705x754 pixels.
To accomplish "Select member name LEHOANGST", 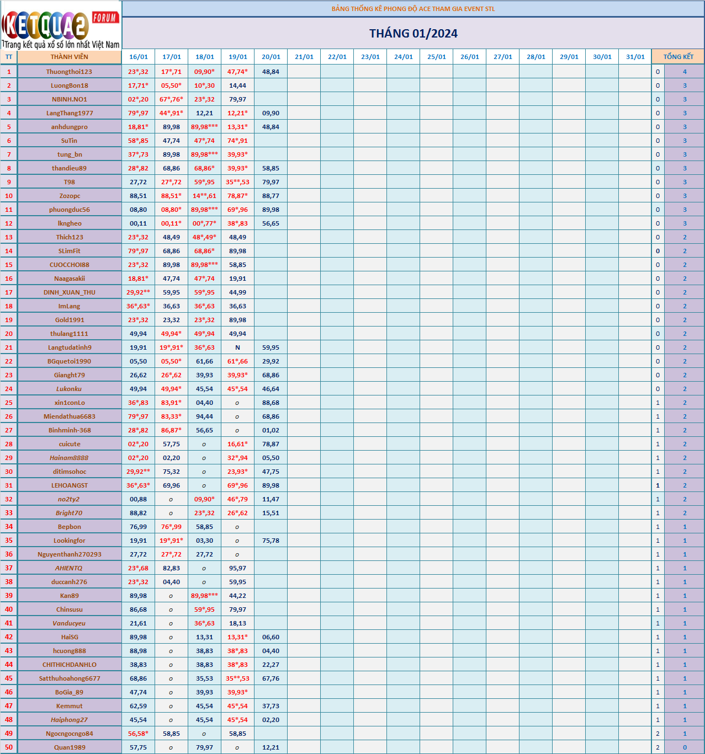I will [x=70, y=485].
